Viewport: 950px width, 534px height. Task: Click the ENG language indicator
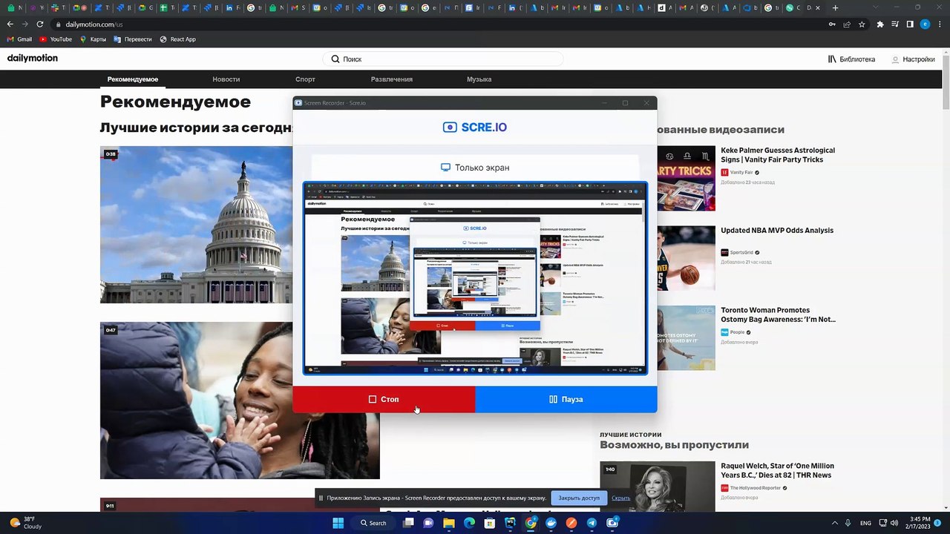coord(865,523)
